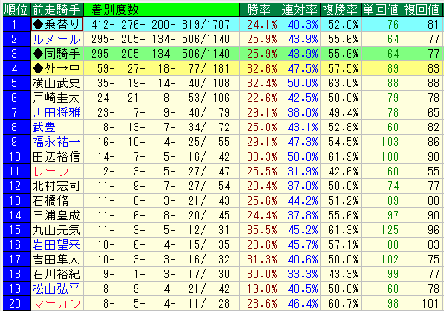Click the 順位 column header
The image size is (444, 311).
click(x=16, y=10)
